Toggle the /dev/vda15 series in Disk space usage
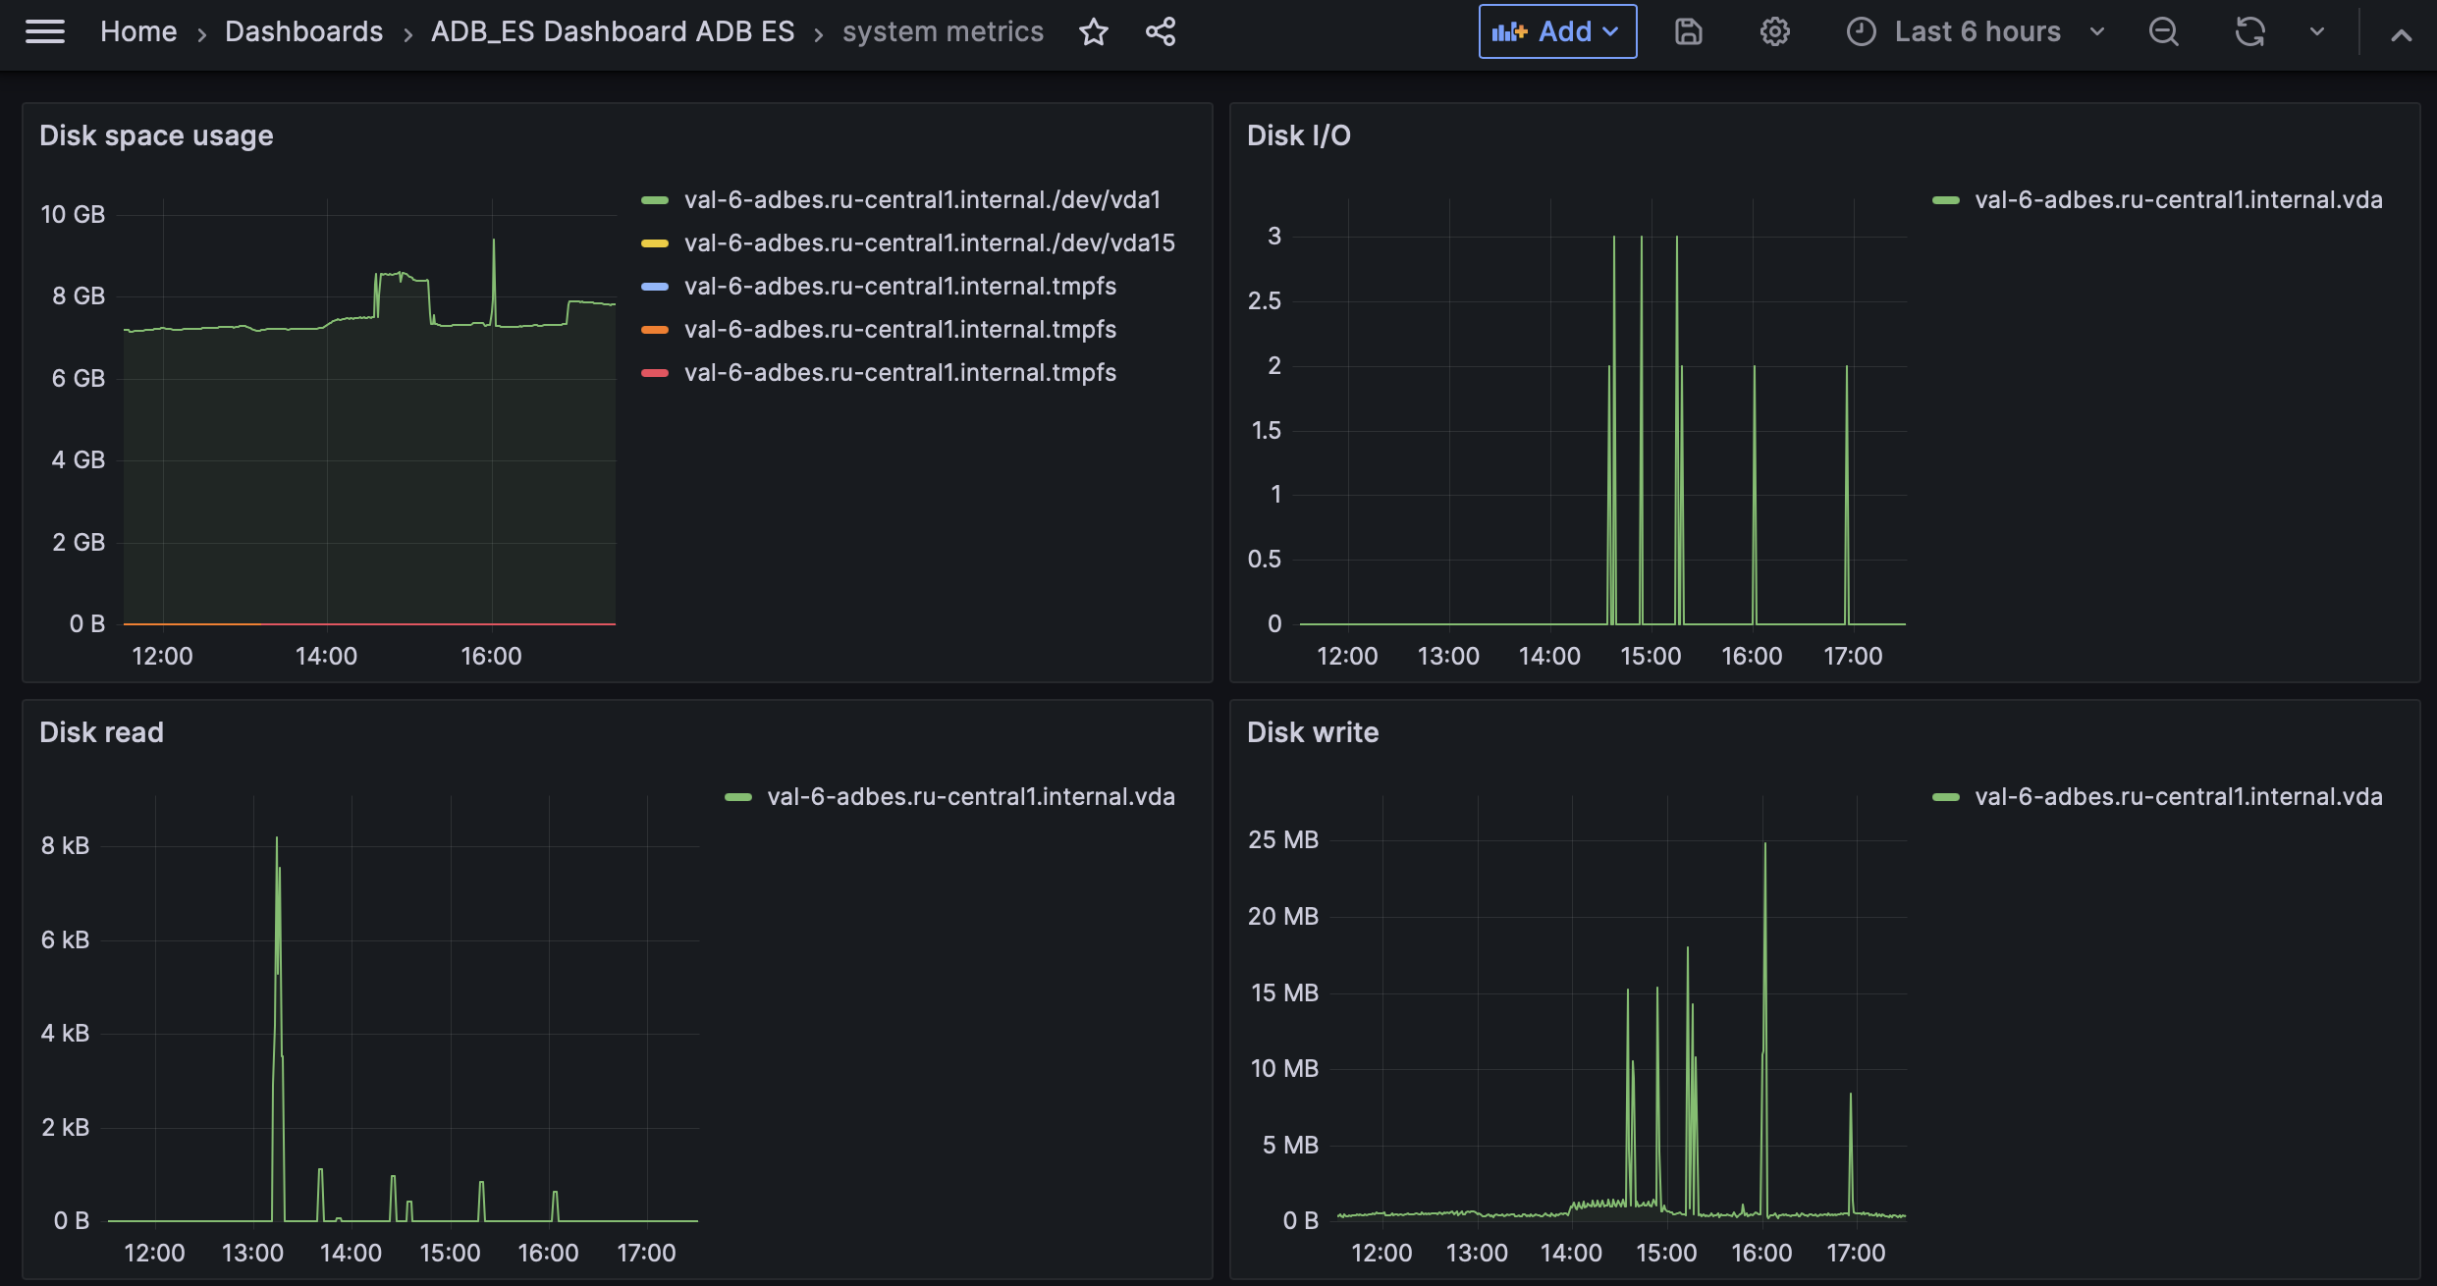 [x=929, y=242]
